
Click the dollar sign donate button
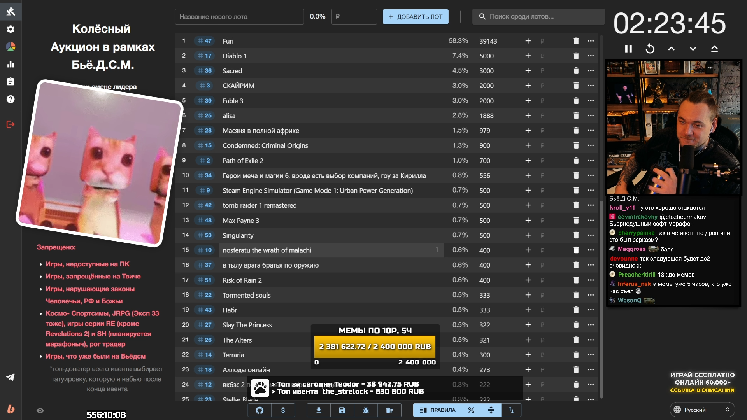(x=283, y=410)
